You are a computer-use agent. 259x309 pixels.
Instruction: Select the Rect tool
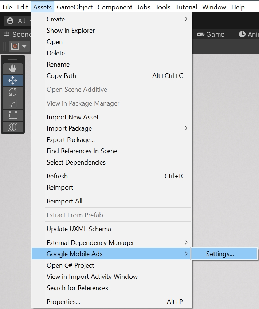[x=13, y=115]
